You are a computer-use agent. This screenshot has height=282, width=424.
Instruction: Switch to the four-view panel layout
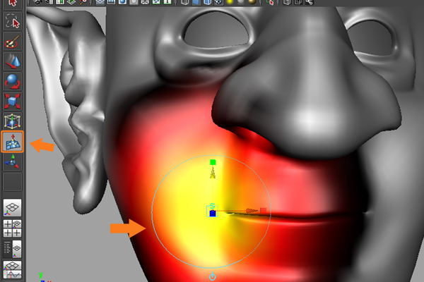(x=13, y=228)
